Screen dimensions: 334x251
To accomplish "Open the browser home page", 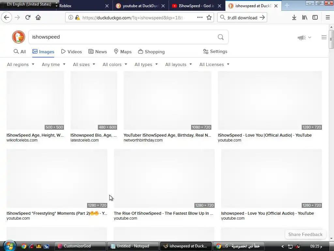I will [38, 18].
